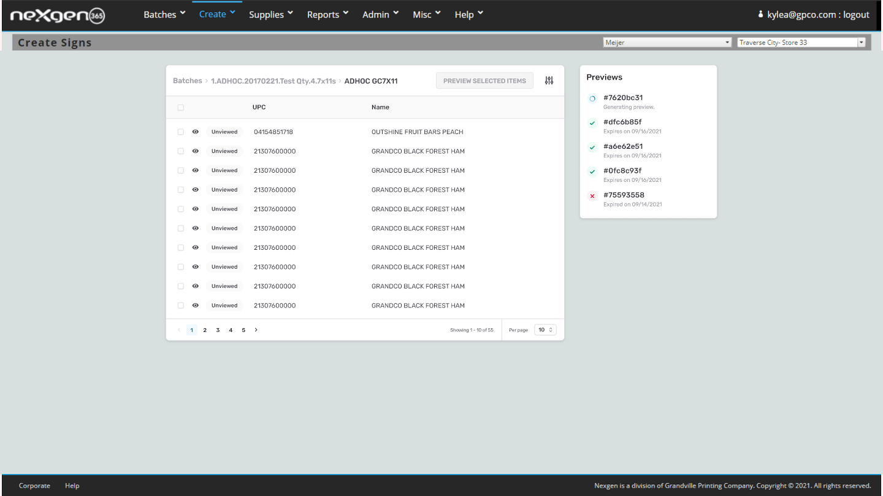
Task: Open generating preview #7620bc31 spinner icon
Action: pos(592,99)
